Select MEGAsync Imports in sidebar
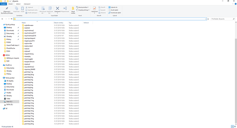 [12, 58]
